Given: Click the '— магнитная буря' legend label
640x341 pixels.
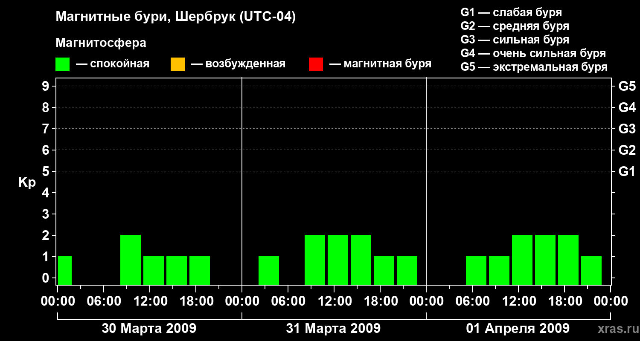Looking at the screenshot, I should click(380, 64).
